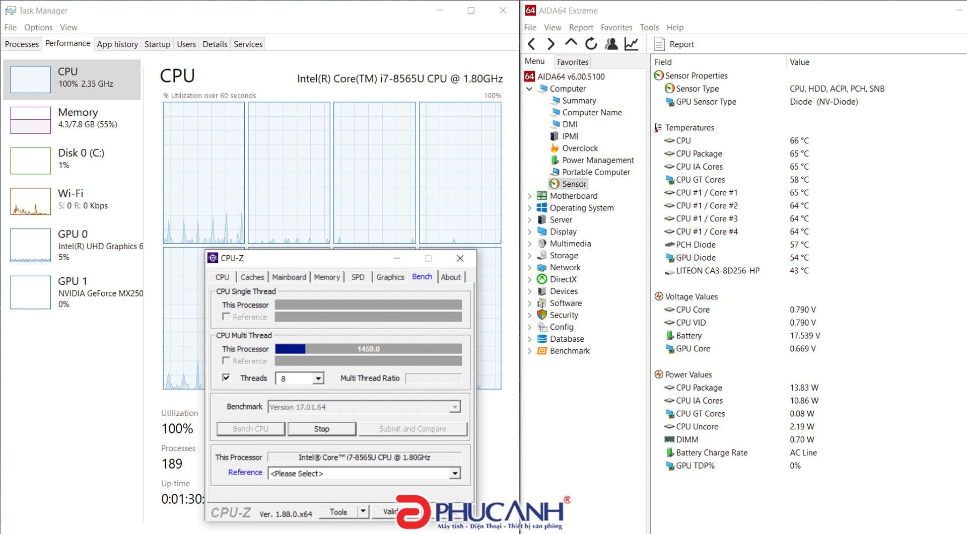This screenshot has height=534, width=967.
Task: Open Sensor item in AIDA64 tree
Action: (x=568, y=184)
